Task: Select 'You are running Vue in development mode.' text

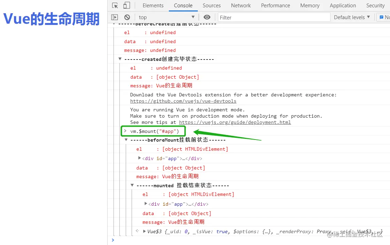Action: point(187,110)
